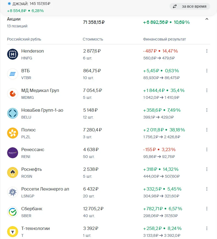Click Henderson value 2 877,6 ₽
217x239 pixels.
click(x=92, y=51)
